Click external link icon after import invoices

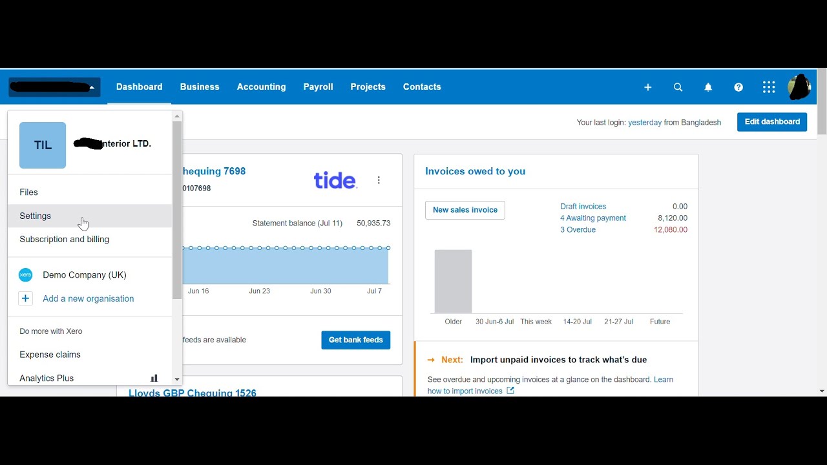510,391
